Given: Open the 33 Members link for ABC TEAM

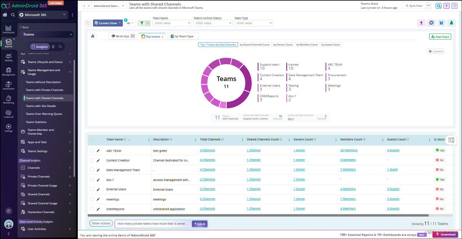Looking at the screenshot, I should click(x=349, y=150).
